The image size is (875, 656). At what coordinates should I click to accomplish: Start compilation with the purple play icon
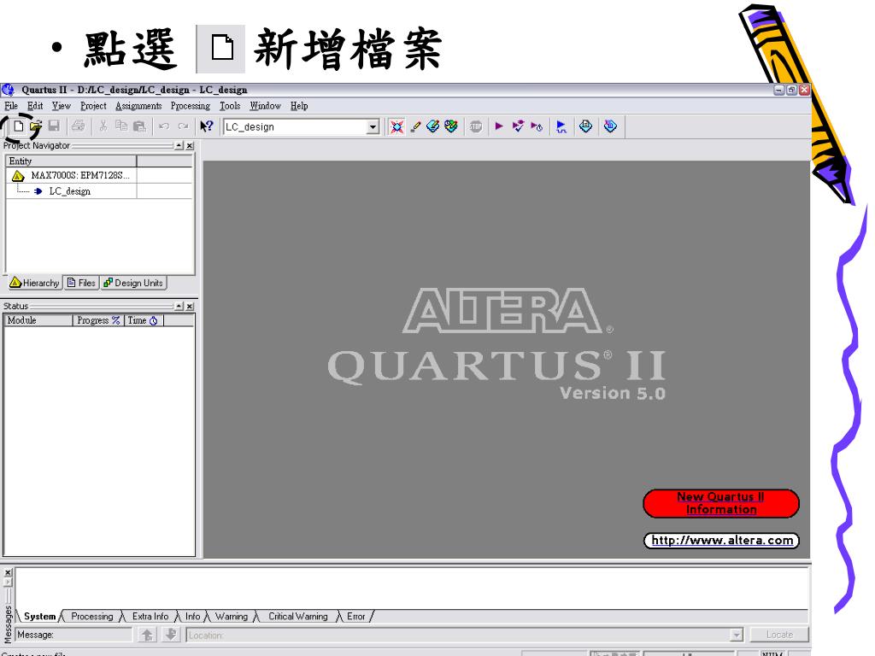(x=499, y=126)
